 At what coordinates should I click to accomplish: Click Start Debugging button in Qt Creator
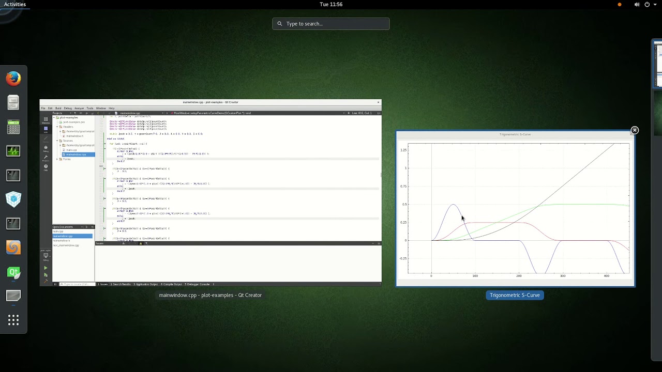point(46,275)
